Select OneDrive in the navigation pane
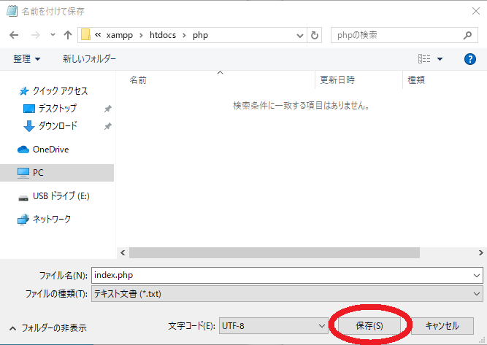This screenshot has height=345, width=487. coord(43,150)
